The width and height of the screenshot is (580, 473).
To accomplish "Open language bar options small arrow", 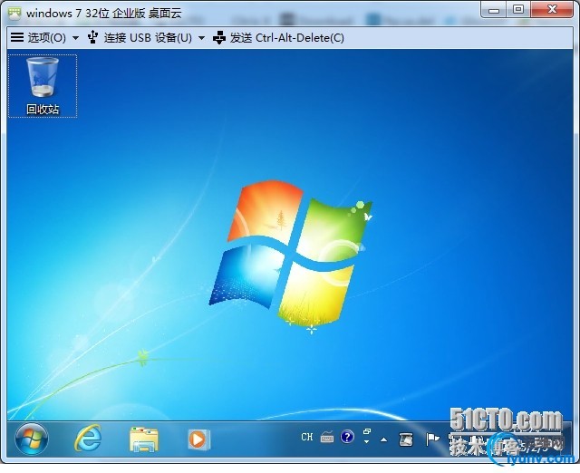I will (366, 442).
